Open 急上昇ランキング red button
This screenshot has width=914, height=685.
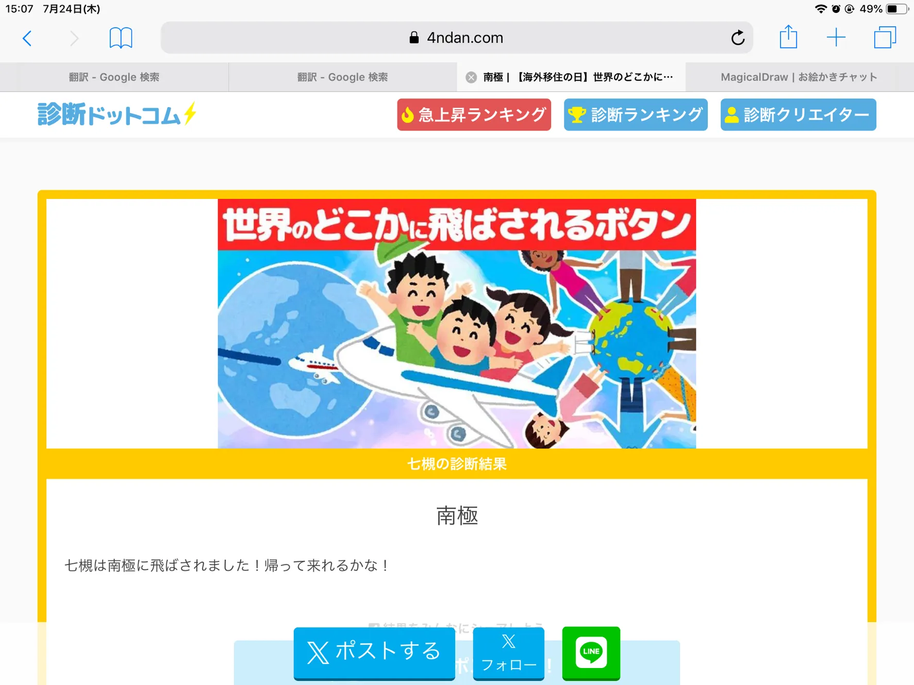(474, 114)
